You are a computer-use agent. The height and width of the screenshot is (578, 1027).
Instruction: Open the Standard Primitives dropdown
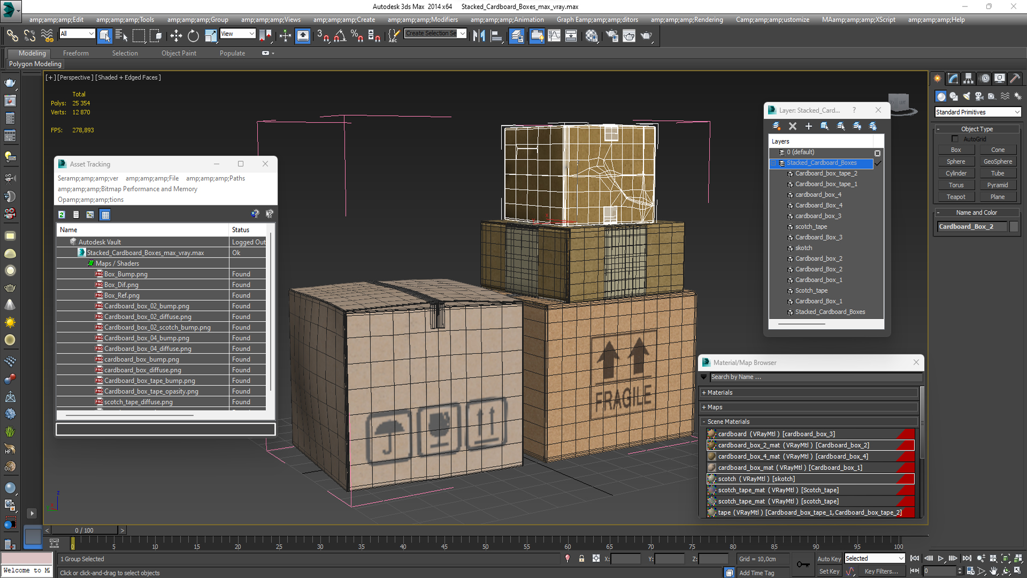click(x=978, y=112)
